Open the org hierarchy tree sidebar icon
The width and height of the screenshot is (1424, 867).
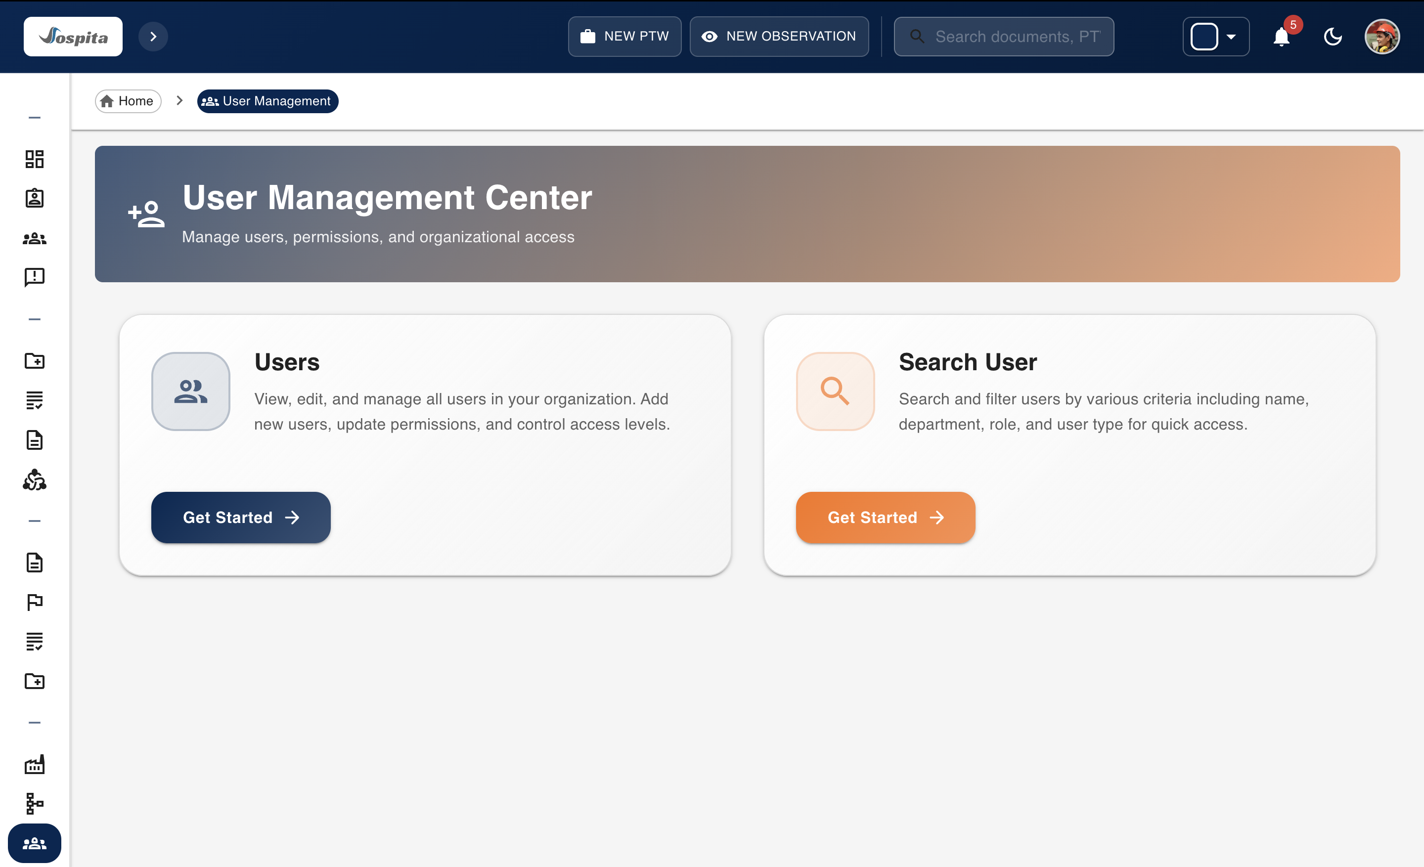click(35, 803)
